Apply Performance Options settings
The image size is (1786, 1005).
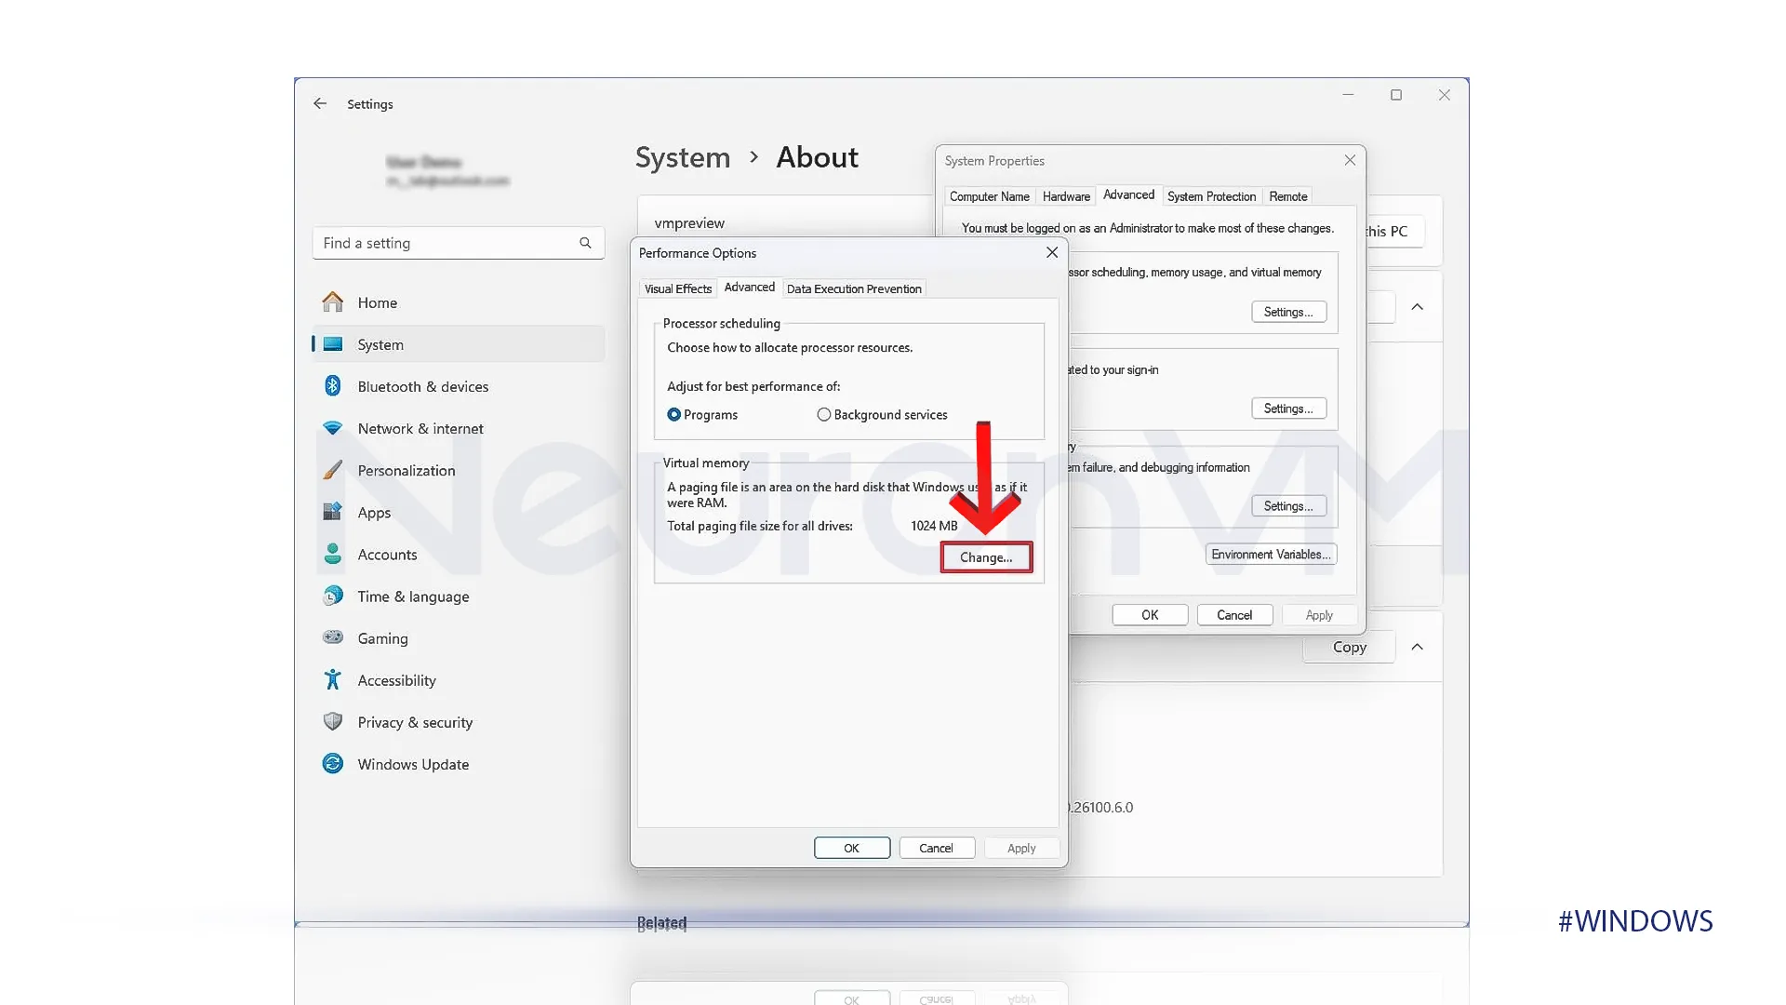1021,848
